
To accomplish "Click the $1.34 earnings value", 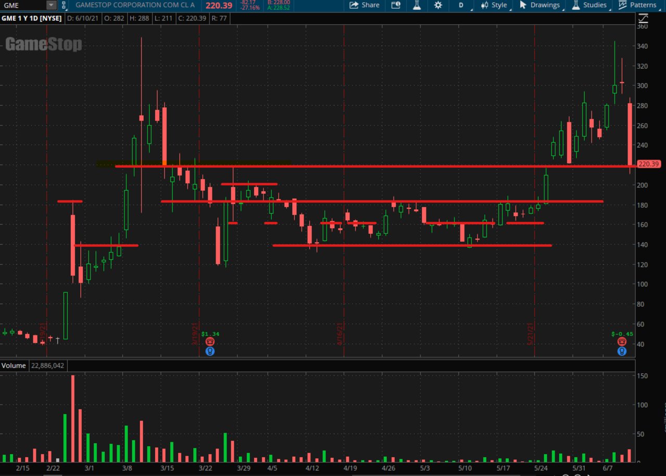I will (210, 334).
